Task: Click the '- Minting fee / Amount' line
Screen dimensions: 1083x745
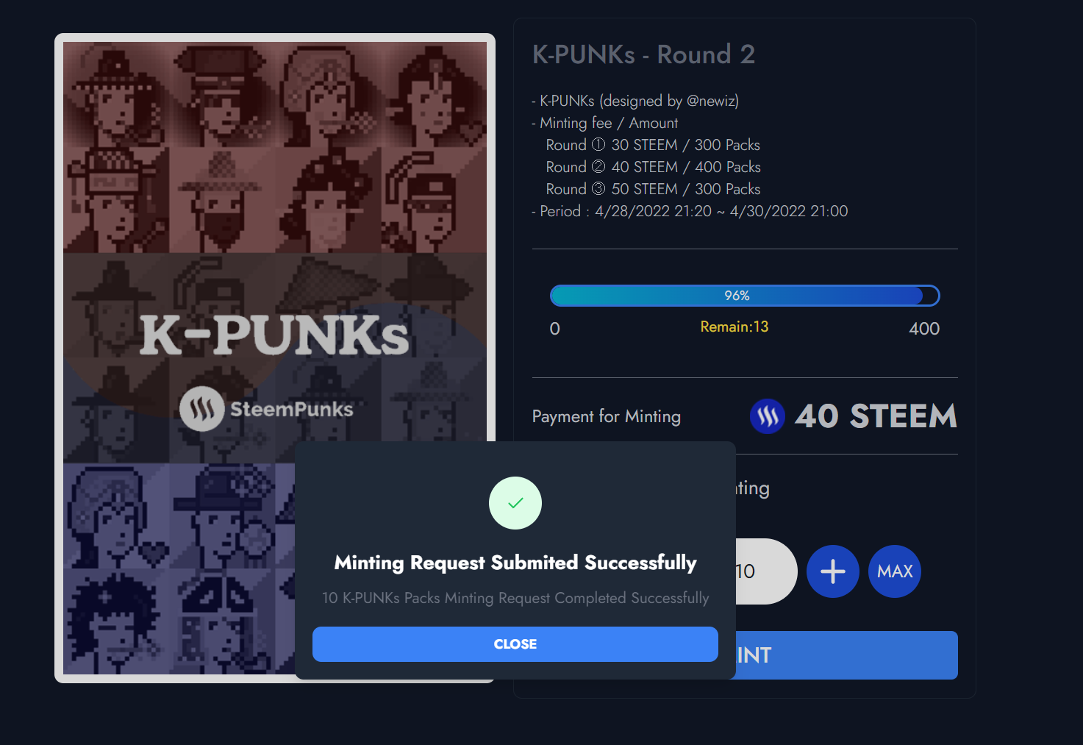Action: click(x=605, y=123)
